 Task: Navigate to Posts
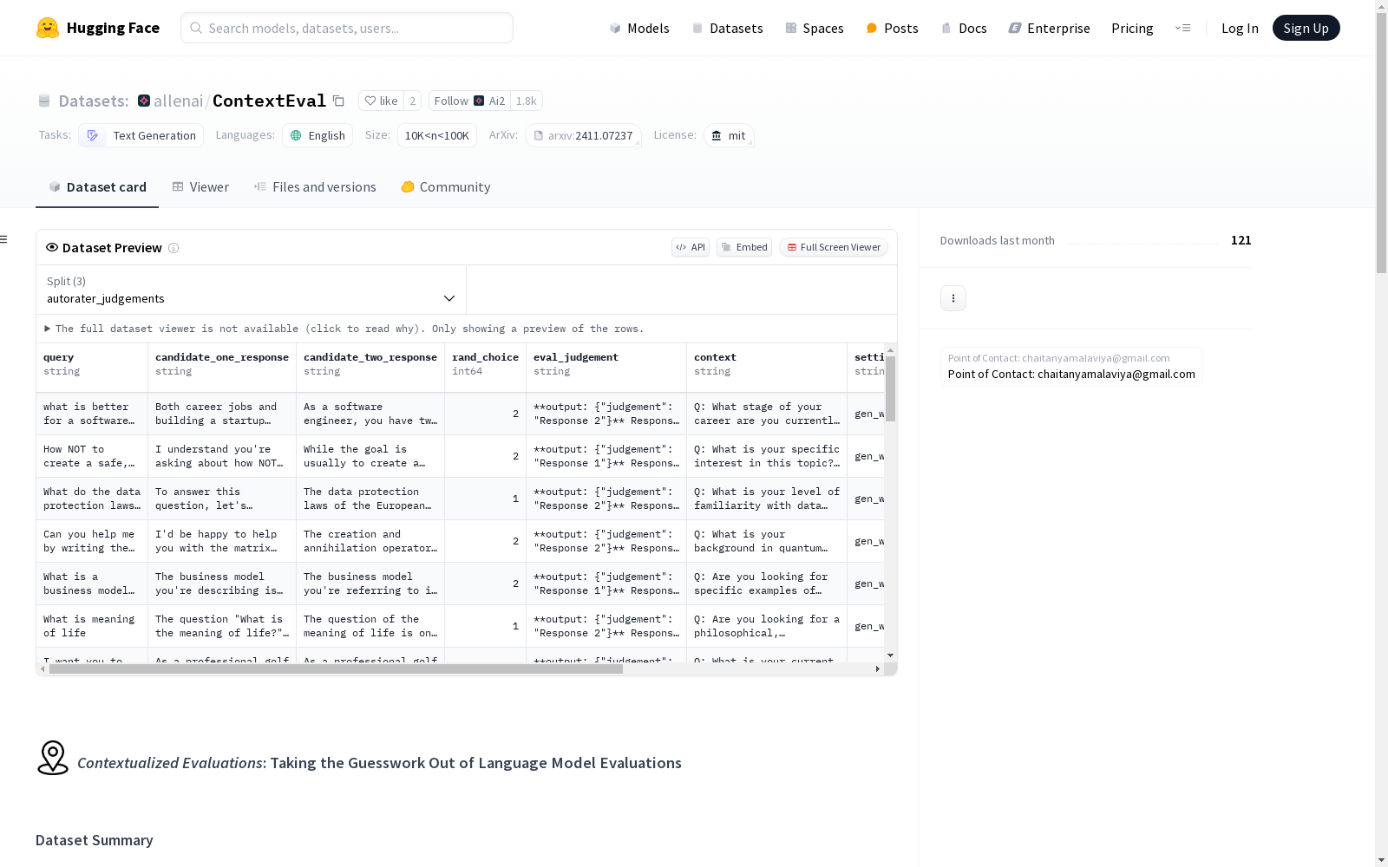click(892, 28)
